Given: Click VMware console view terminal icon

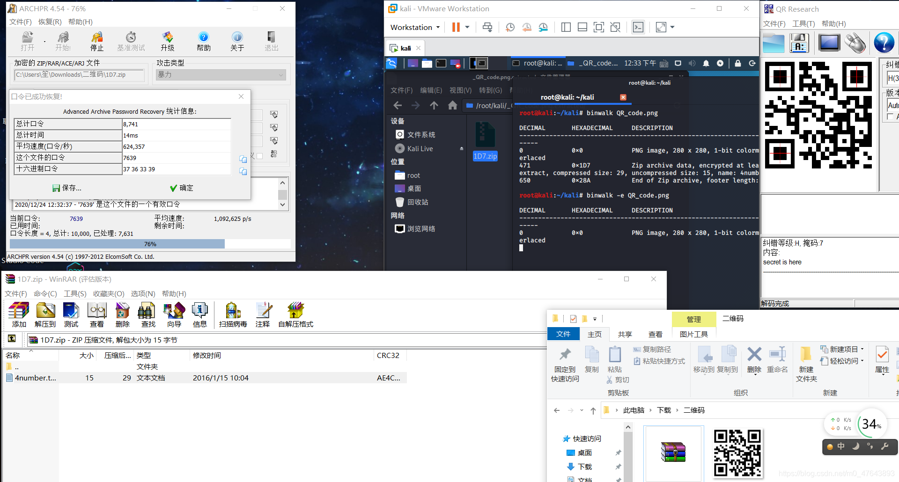Looking at the screenshot, I should coord(638,27).
